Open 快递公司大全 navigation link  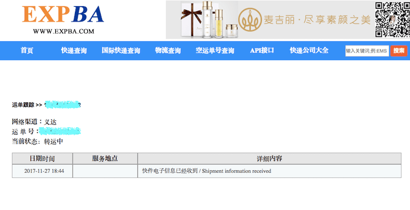click(x=309, y=51)
